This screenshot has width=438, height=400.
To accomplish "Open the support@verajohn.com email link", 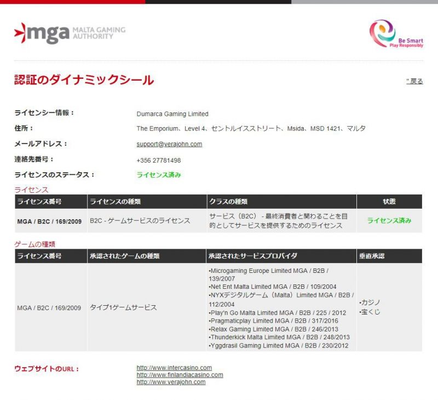I will (169, 144).
